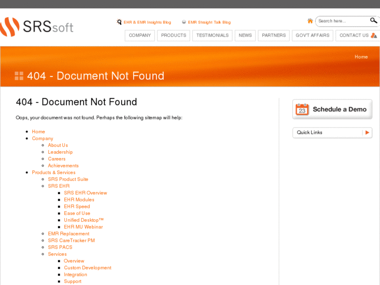
Task: Open the CONTACT US menu item
Action: [x=358, y=36]
